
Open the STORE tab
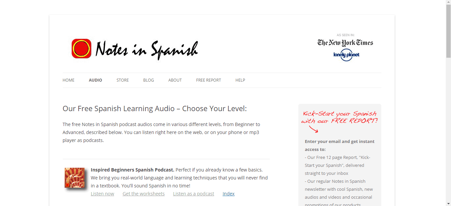tap(122, 80)
